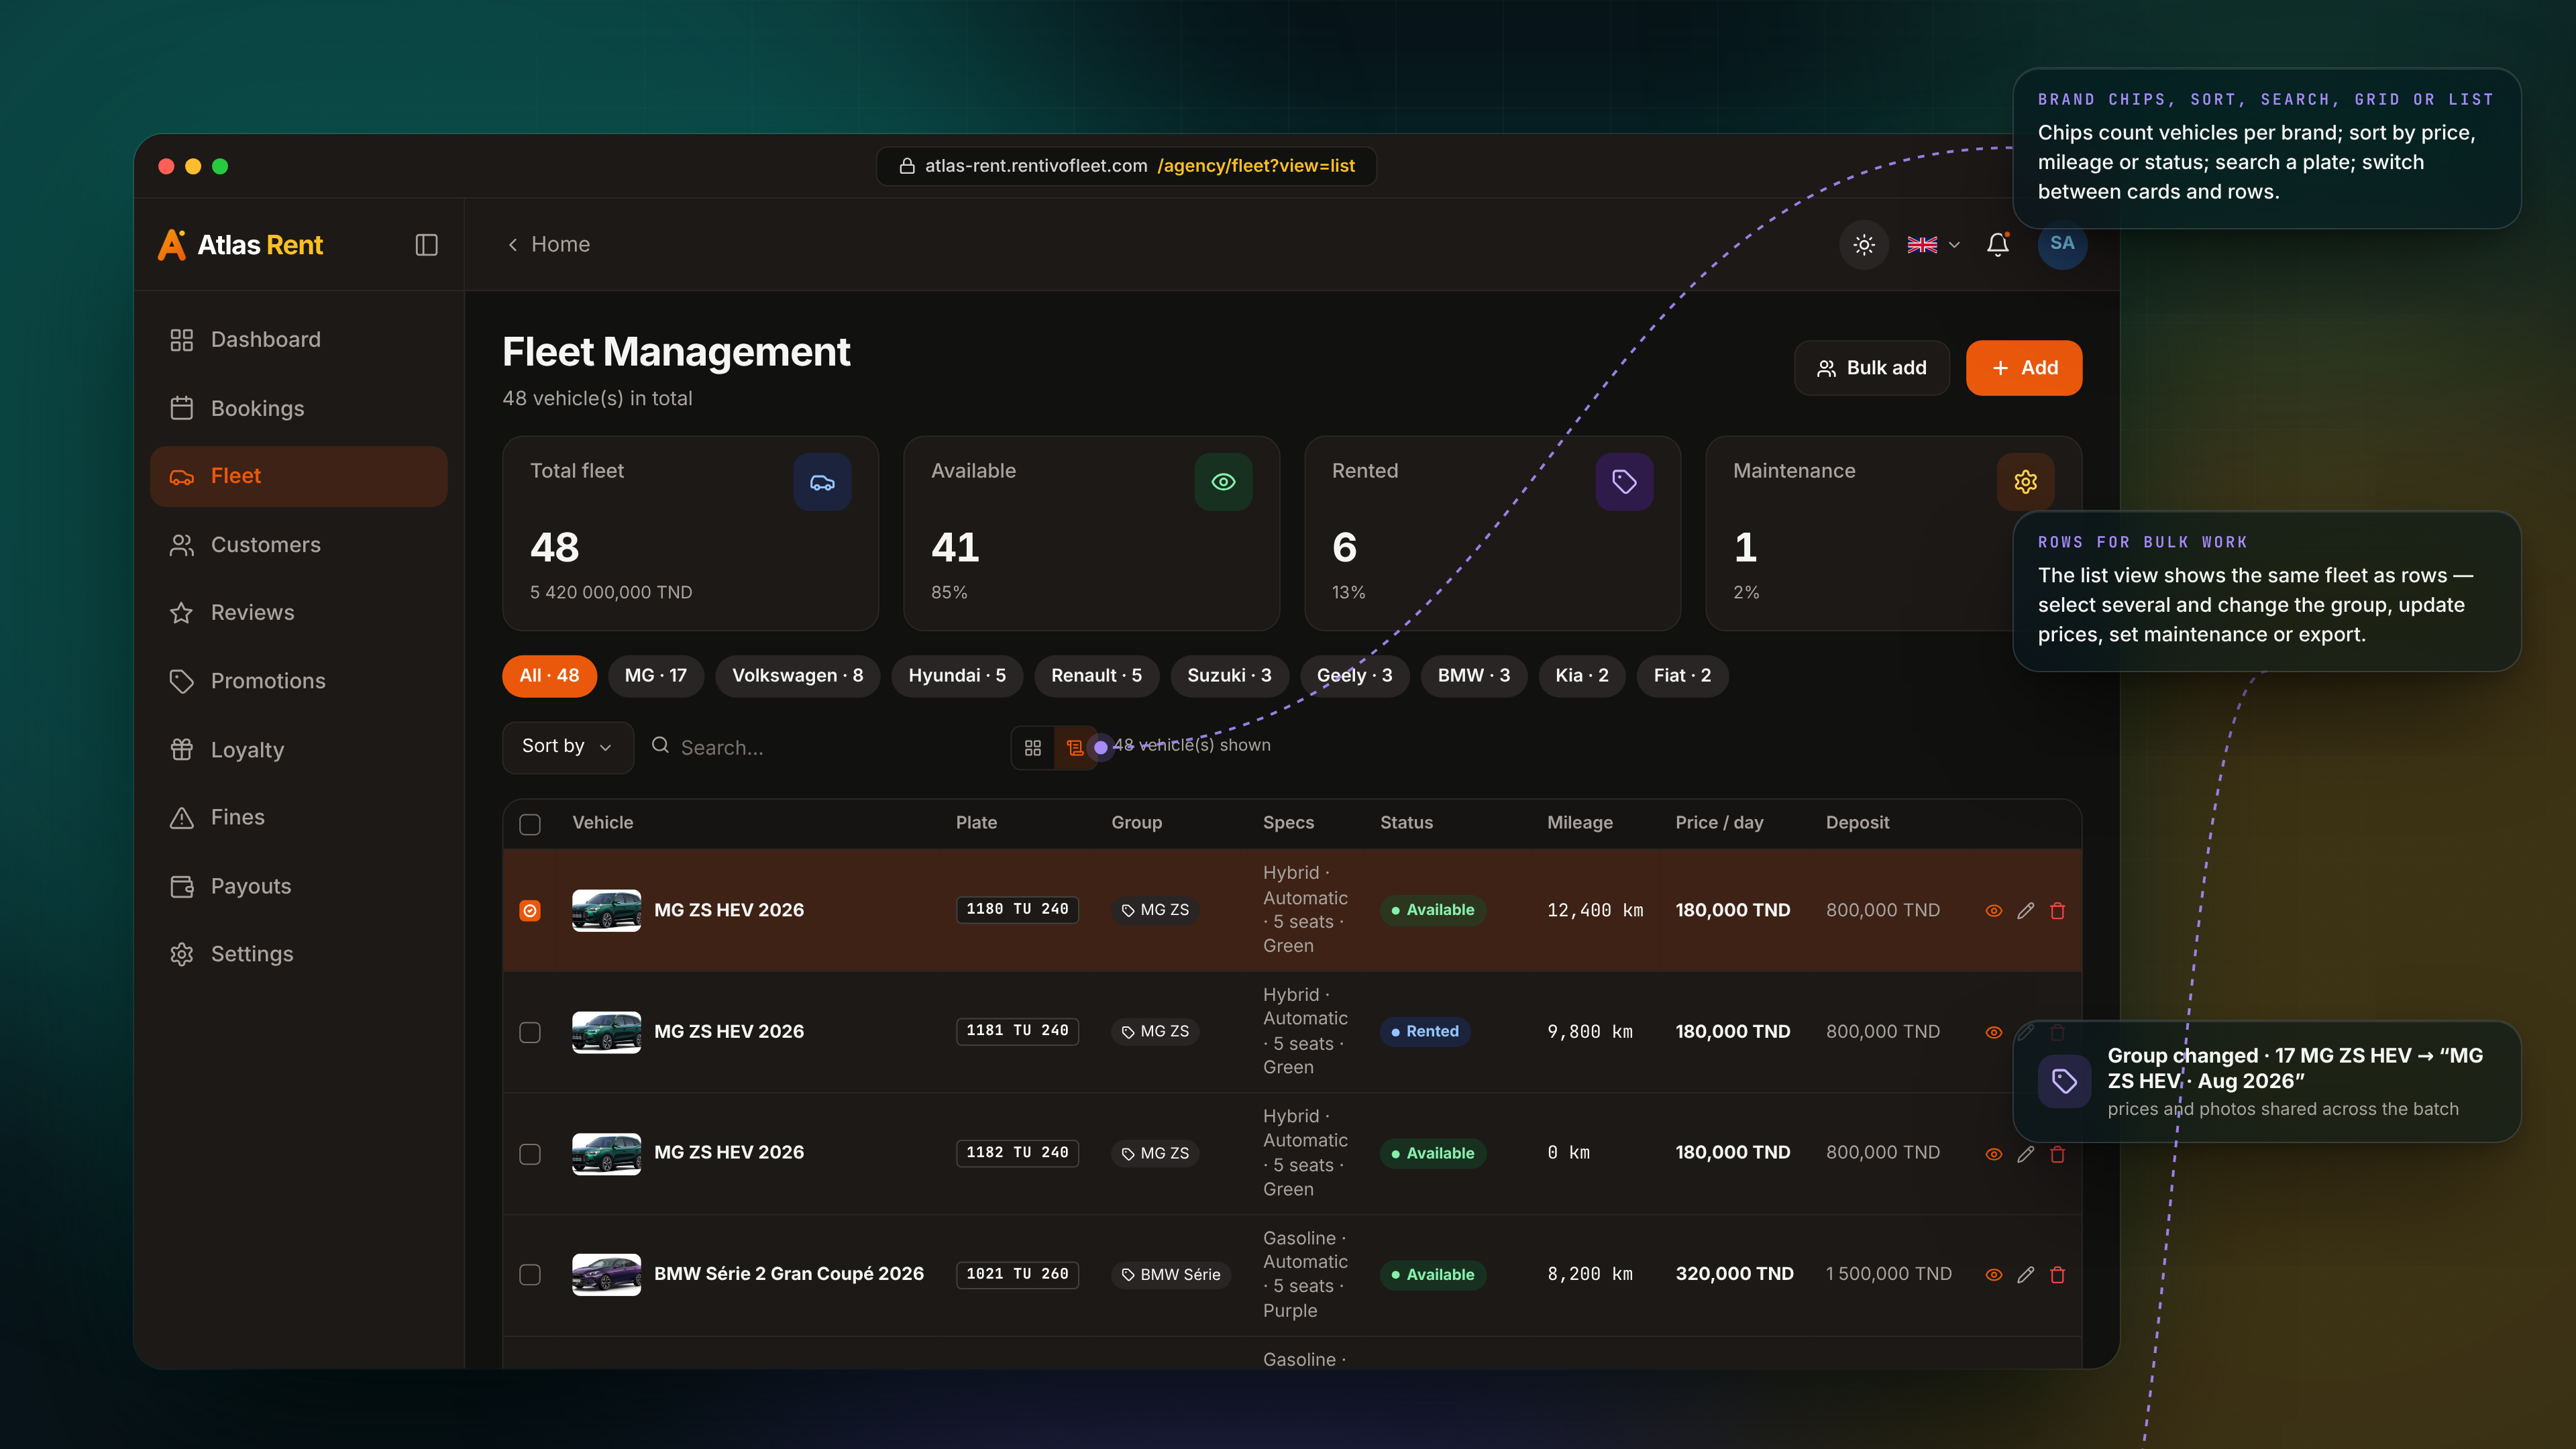
Task: Filter by Volkswagen · 8 chip
Action: click(x=797, y=676)
